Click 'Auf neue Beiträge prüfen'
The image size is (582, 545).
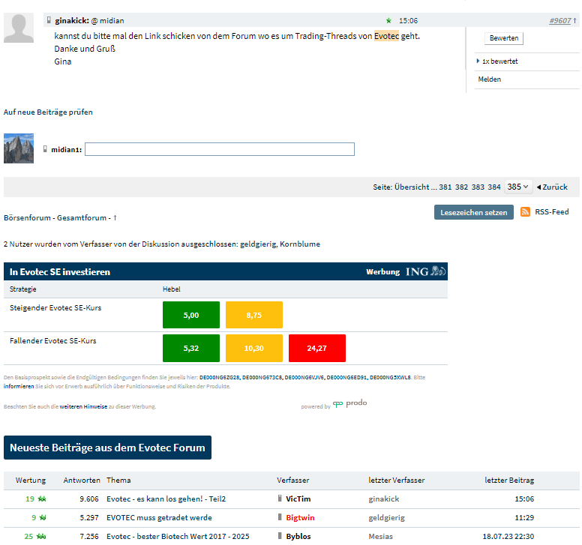click(x=48, y=112)
